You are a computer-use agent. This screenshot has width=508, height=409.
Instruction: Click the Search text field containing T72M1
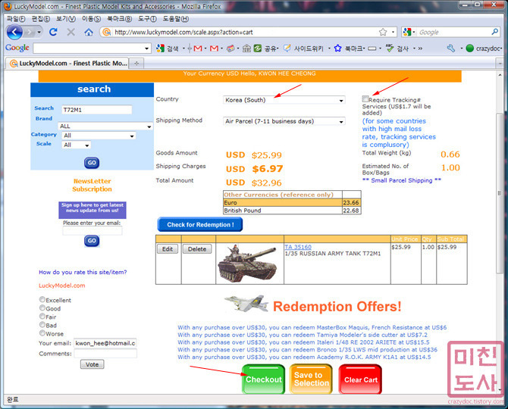(97, 110)
